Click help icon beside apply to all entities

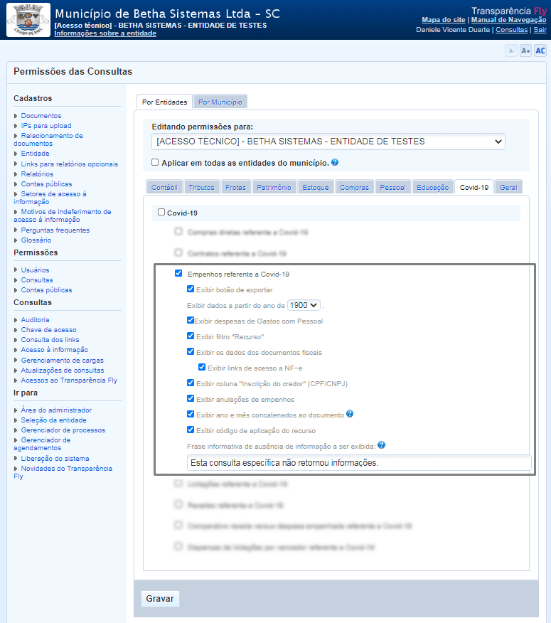pos(335,162)
